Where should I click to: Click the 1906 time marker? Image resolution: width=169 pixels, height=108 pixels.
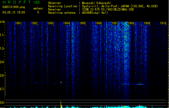(99, 23)
